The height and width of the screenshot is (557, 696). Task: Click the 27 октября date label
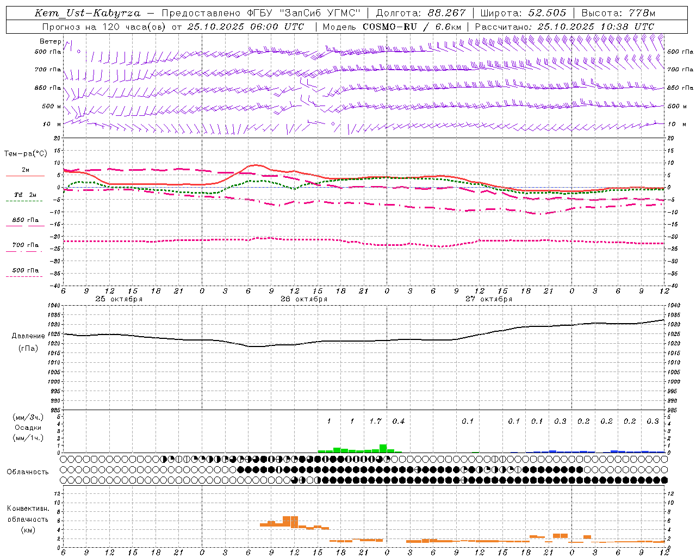pos(489,299)
